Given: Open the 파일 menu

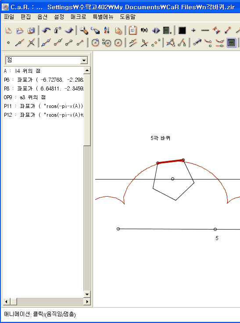Looking at the screenshot, I should [9, 17].
